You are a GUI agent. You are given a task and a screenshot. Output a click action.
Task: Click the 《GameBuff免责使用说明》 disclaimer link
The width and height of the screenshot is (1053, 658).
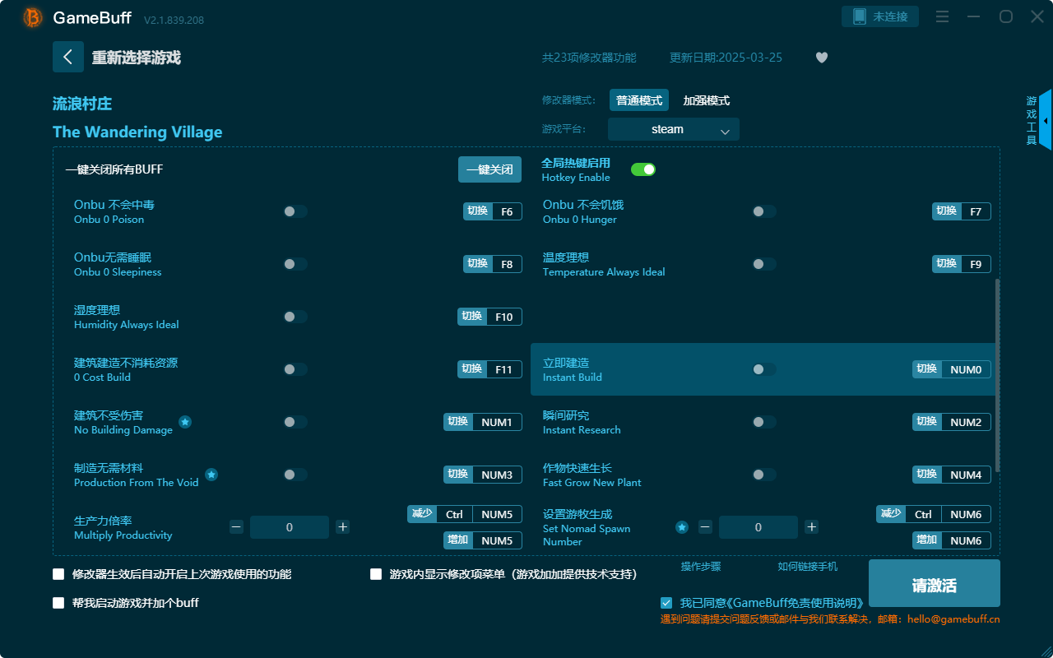pyautogui.click(x=796, y=603)
